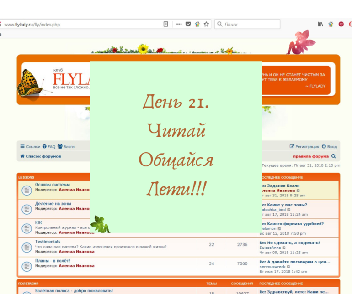View latest post icon beside nervouswreck
This screenshot has height=294, width=352.
[x=288, y=267]
